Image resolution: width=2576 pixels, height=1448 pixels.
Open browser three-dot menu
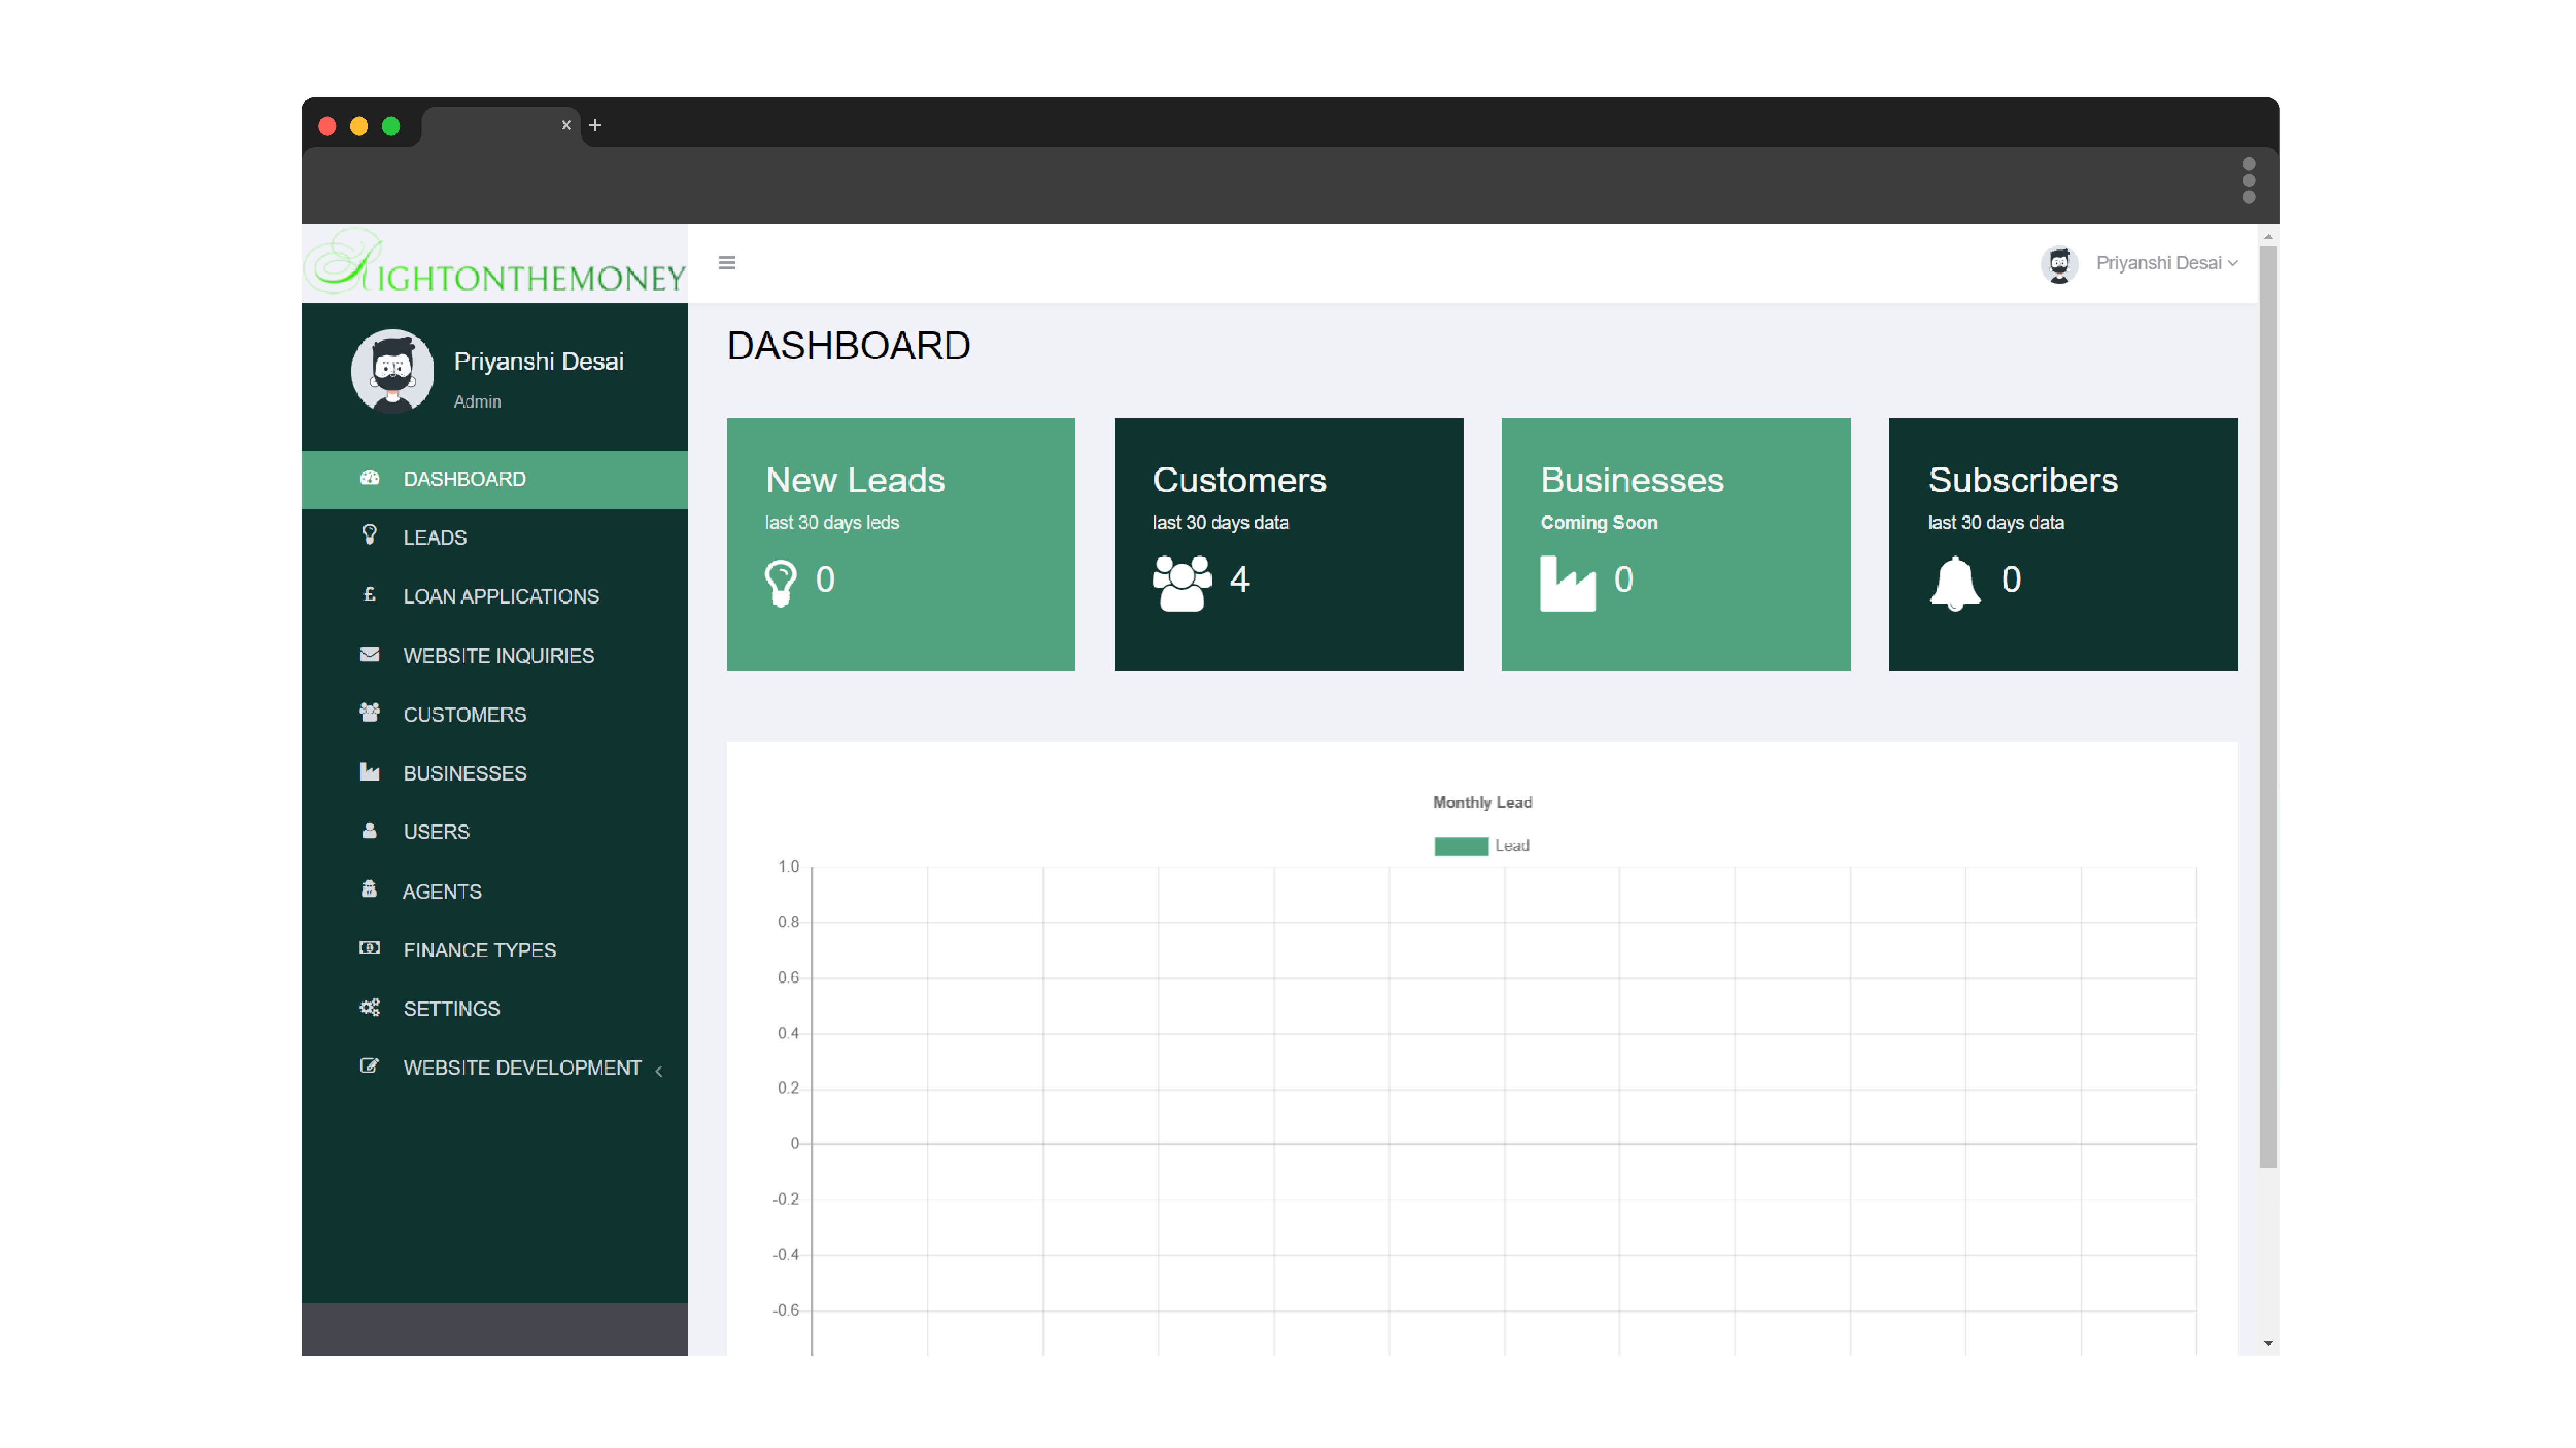[x=2248, y=181]
